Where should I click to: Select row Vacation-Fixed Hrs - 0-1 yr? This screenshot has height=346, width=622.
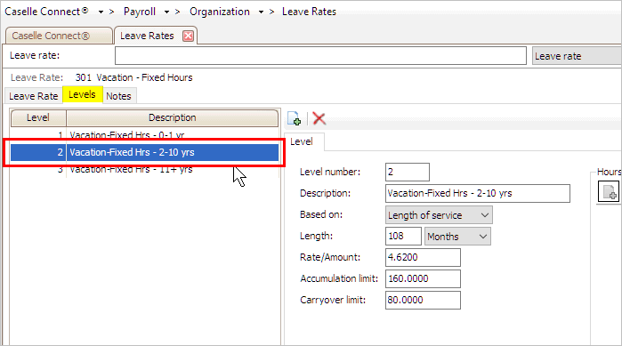coord(144,134)
